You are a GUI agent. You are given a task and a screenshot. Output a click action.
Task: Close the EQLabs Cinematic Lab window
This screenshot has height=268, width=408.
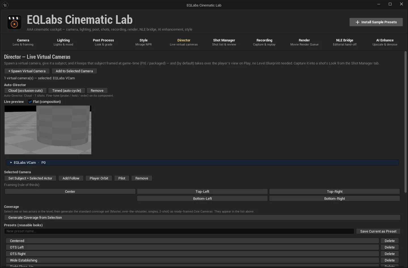[x=401, y=4]
